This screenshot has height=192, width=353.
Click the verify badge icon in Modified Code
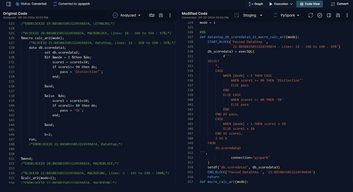320,15
